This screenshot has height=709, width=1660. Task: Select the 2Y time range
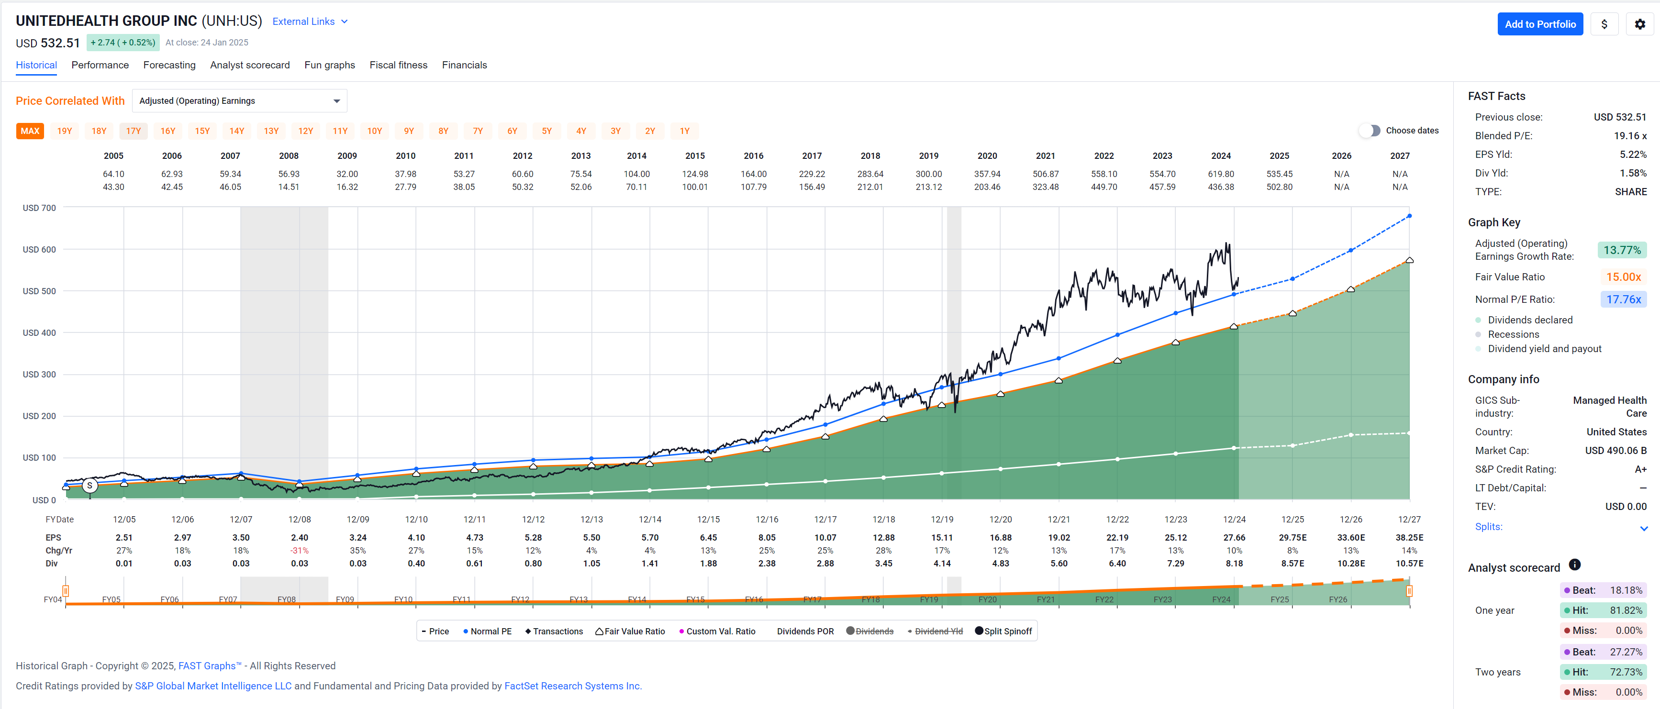coord(650,132)
